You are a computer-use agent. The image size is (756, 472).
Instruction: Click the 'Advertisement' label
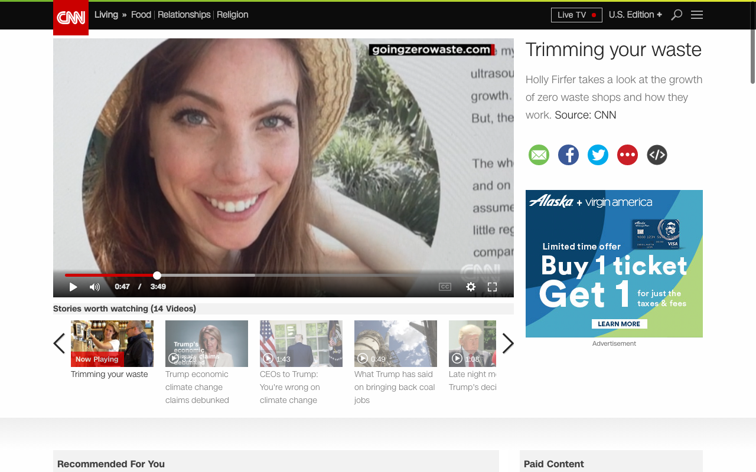tap(614, 343)
